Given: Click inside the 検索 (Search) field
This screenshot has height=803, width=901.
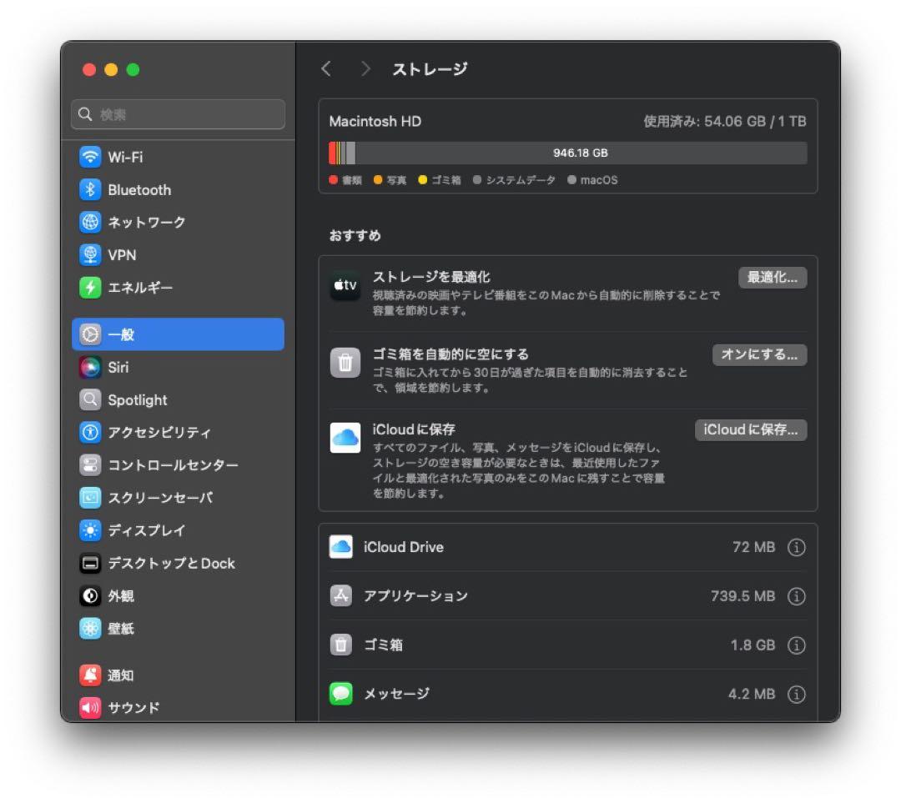Looking at the screenshot, I should (x=178, y=114).
